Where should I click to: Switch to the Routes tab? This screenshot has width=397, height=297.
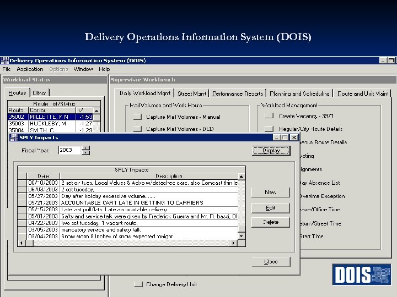click(x=17, y=93)
